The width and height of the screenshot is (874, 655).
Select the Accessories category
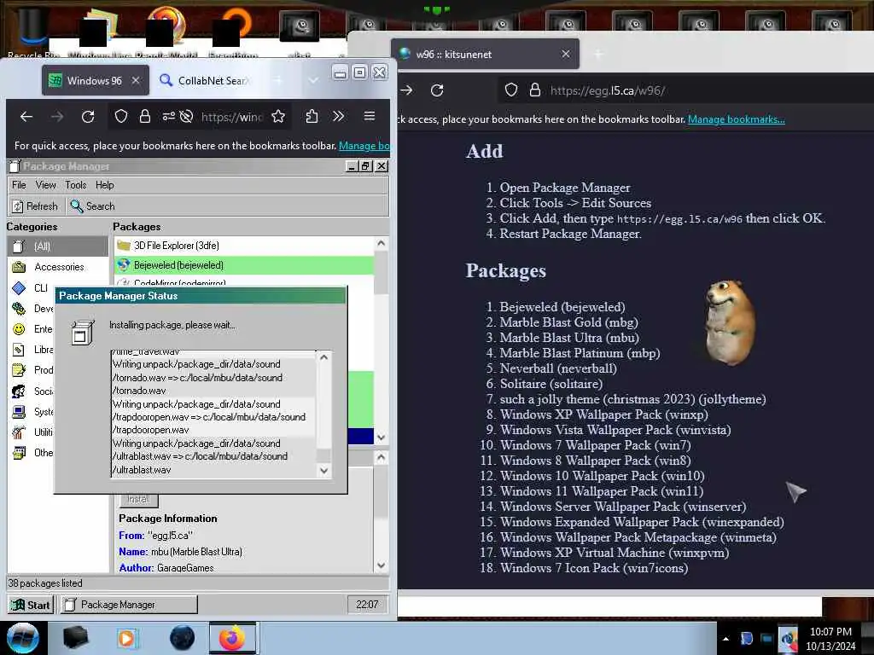(x=58, y=267)
